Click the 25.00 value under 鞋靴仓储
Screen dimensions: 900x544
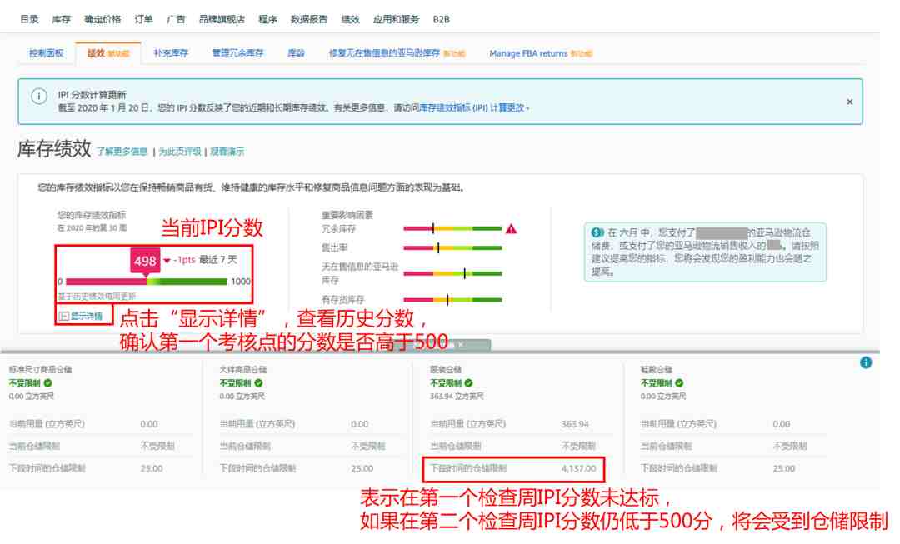[x=783, y=468]
